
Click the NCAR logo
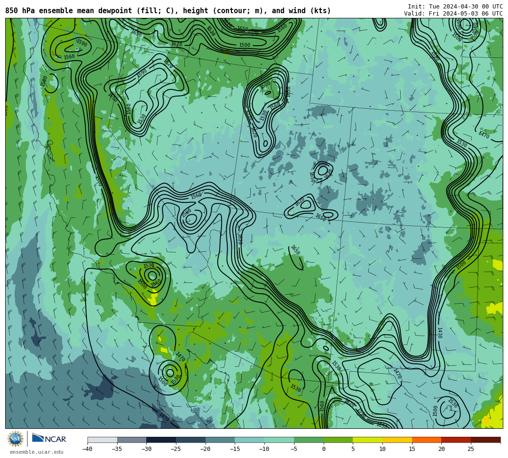pyautogui.click(x=49, y=439)
